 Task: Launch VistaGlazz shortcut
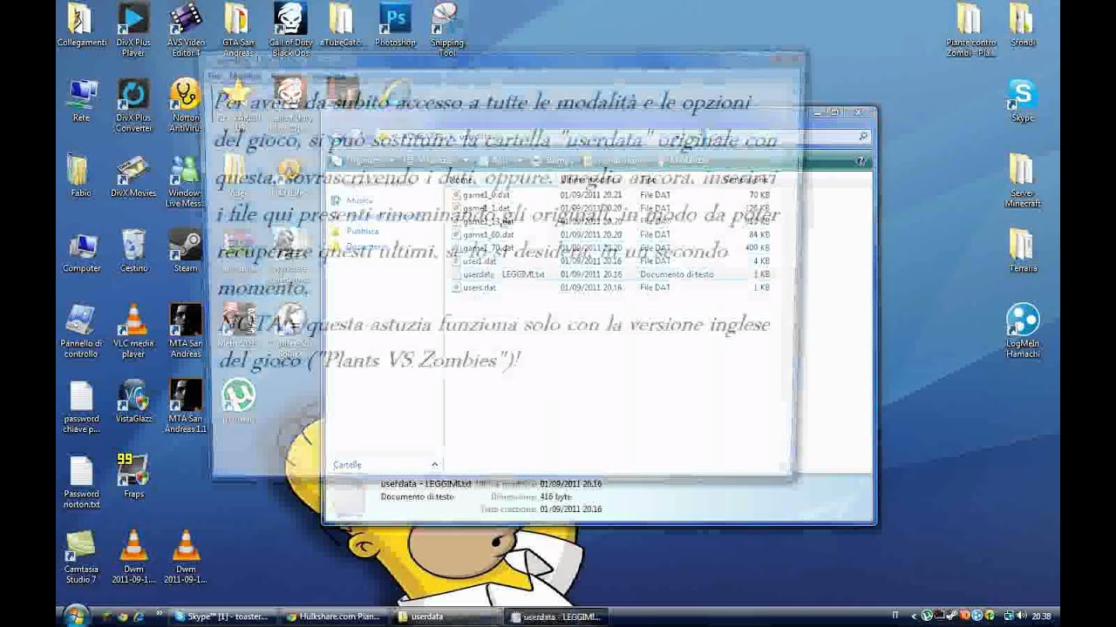click(133, 402)
